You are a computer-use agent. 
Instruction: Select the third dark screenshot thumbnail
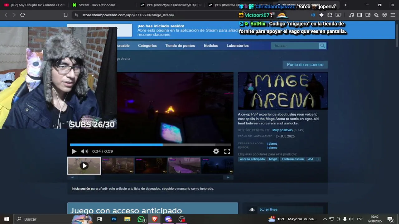151,166
